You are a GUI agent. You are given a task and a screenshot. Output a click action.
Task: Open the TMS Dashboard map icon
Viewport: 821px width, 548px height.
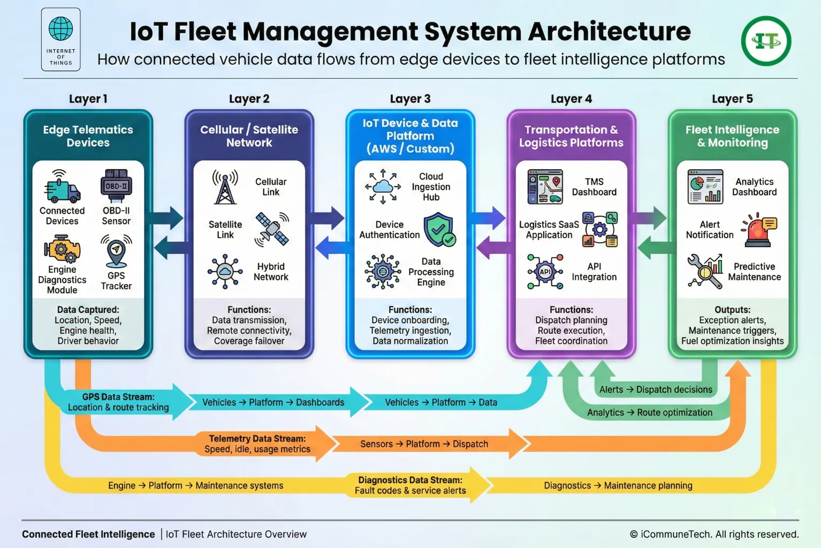(545, 187)
